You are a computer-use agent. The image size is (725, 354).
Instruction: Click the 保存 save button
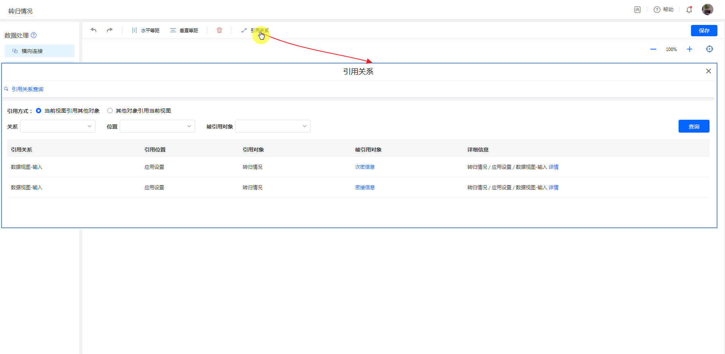704,31
